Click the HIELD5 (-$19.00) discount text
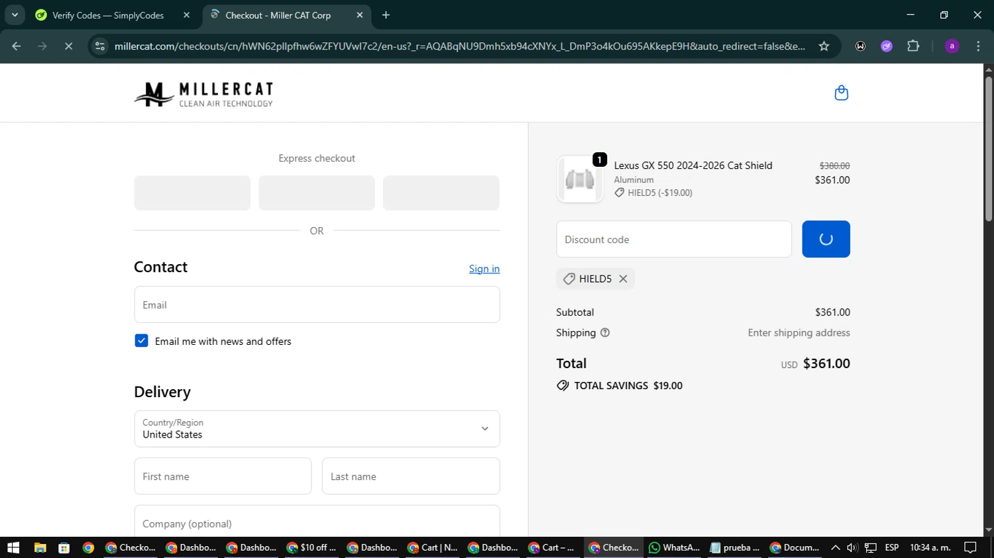Viewport: 994px width, 558px height. [660, 193]
